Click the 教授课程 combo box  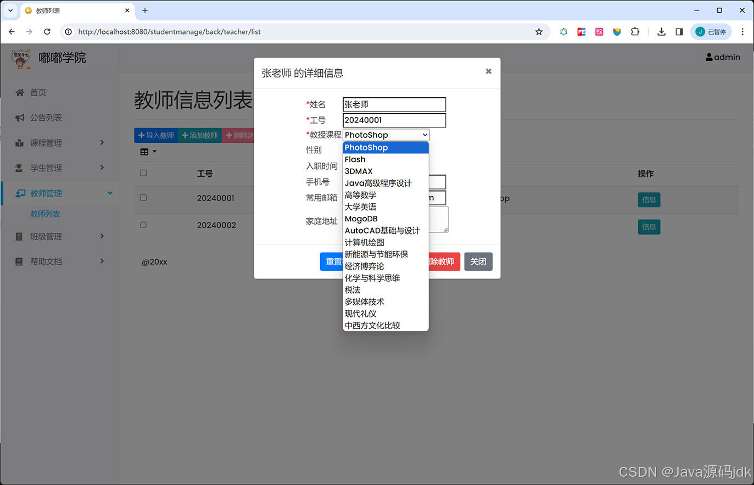coord(386,135)
